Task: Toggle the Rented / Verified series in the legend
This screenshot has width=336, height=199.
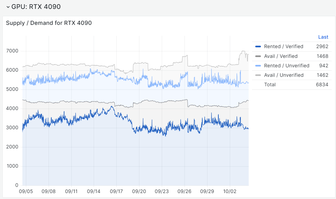Action: (x=284, y=47)
